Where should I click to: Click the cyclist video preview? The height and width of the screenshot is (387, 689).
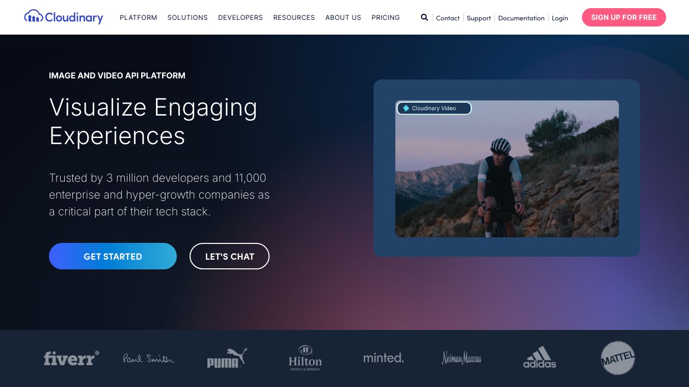(x=507, y=169)
